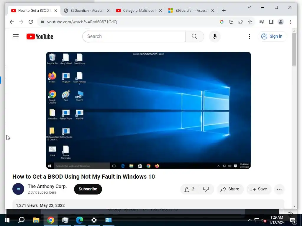Save video to a playlist
The image size is (302, 226).
[x=258, y=189]
